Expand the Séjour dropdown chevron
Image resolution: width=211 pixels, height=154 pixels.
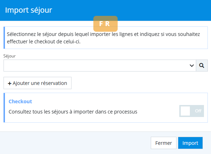coord(192,66)
